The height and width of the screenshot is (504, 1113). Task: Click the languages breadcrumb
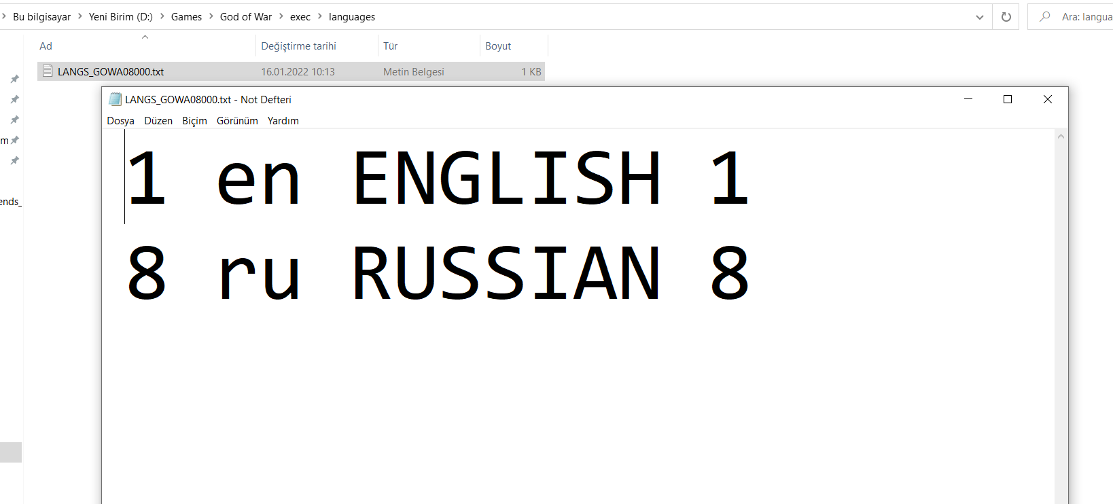point(352,17)
